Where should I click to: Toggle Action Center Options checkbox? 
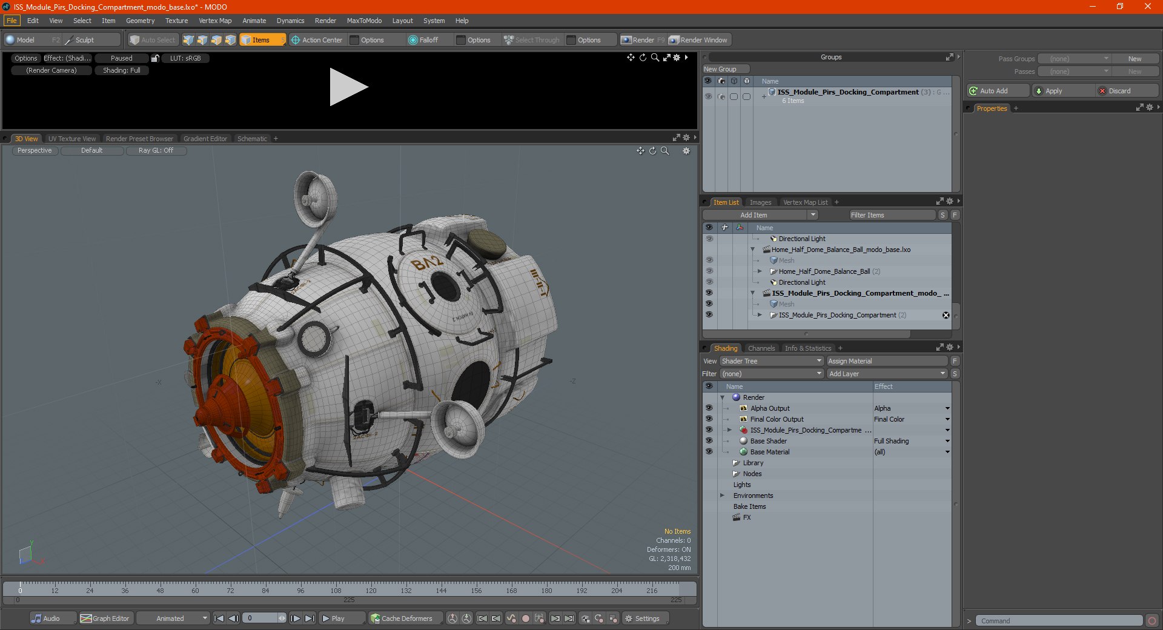(x=355, y=40)
